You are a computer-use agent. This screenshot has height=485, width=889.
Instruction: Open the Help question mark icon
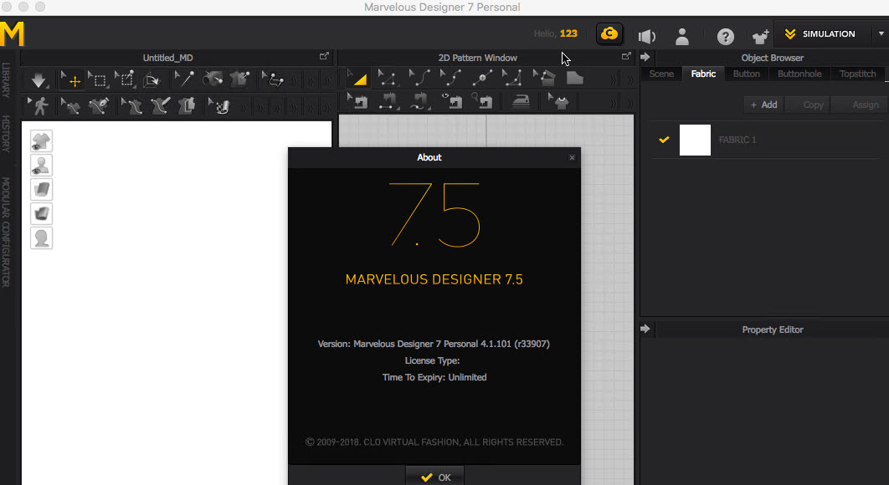pos(725,36)
